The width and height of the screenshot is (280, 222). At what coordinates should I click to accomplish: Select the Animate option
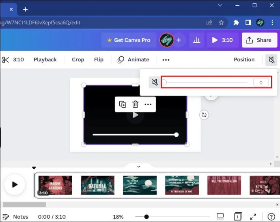pos(133,60)
